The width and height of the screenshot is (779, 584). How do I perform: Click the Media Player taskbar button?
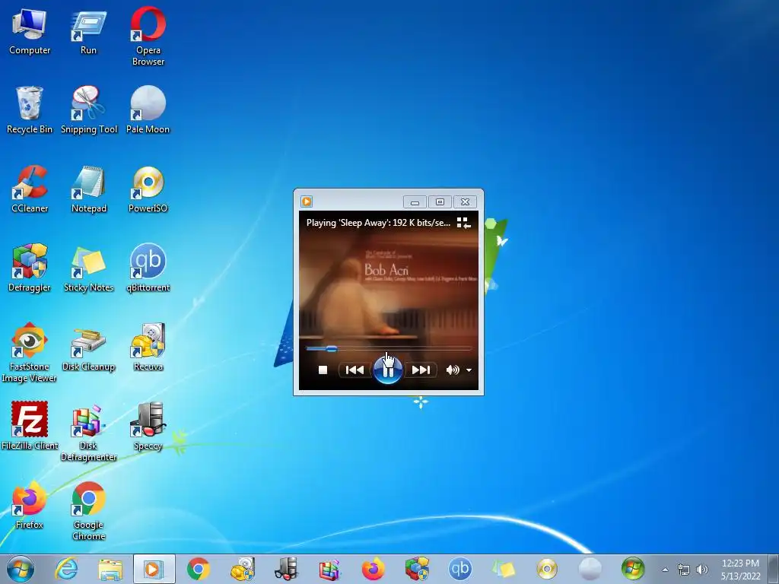click(x=154, y=569)
